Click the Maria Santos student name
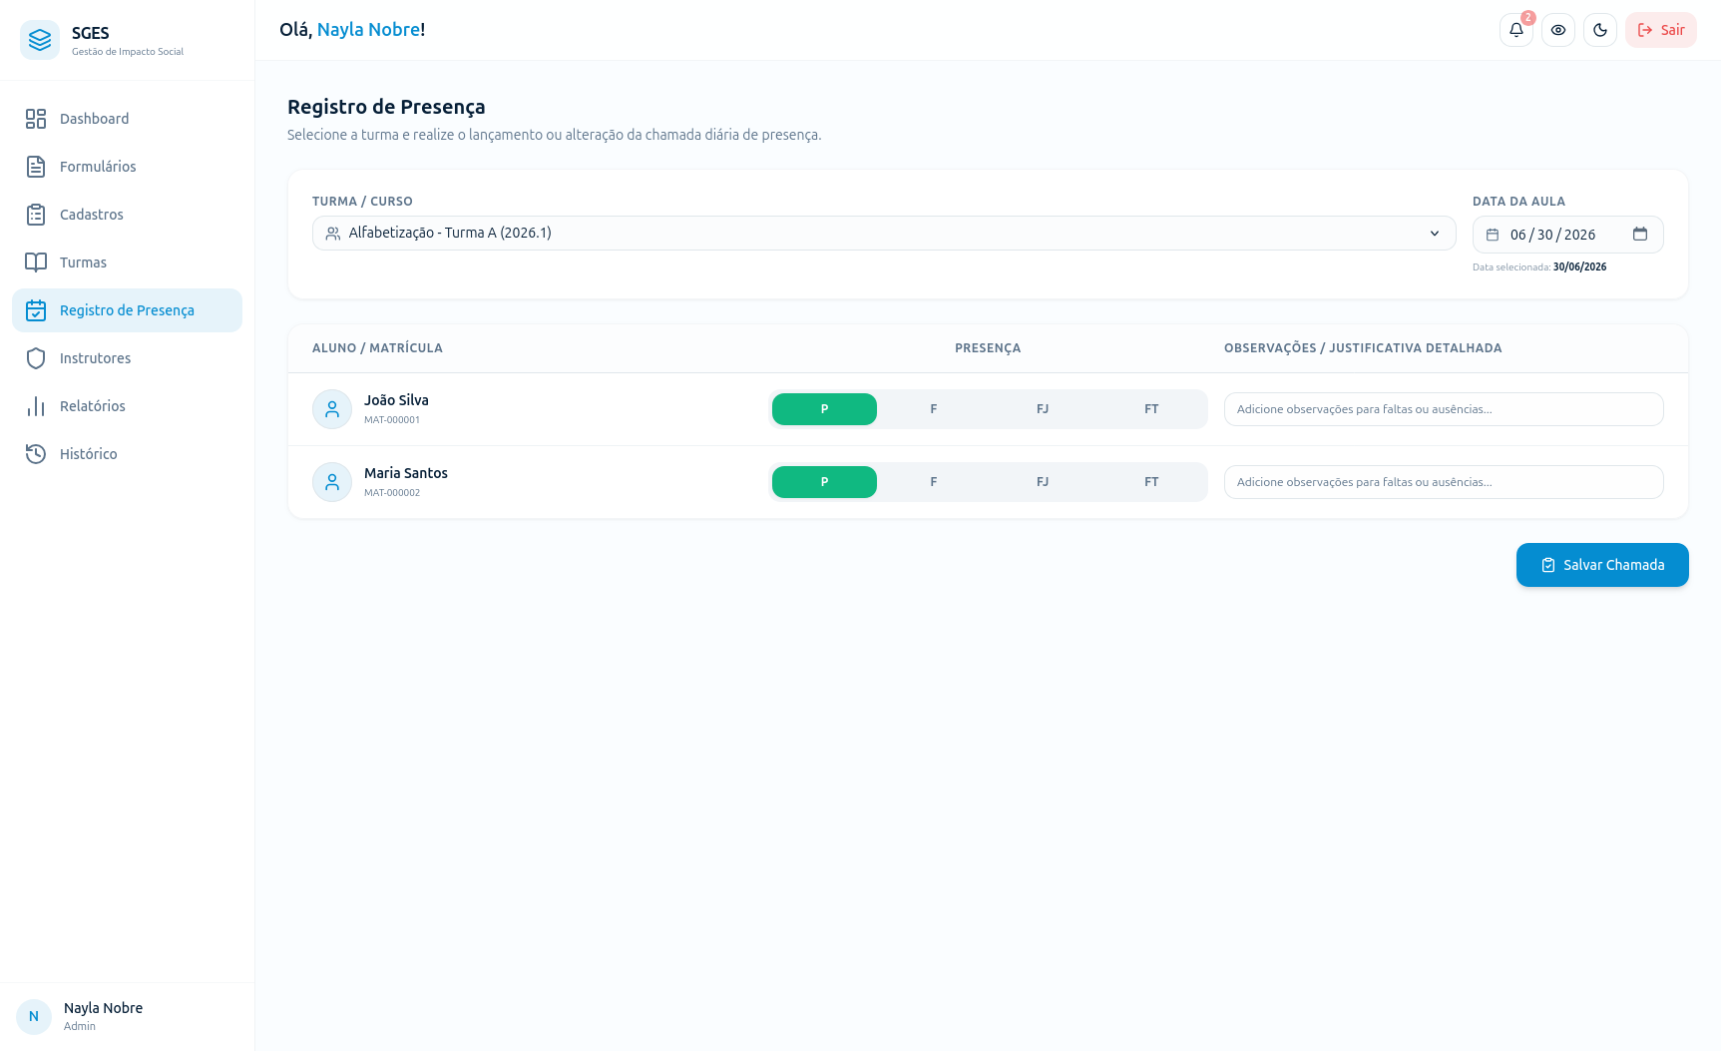The width and height of the screenshot is (1721, 1051). (x=406, y=473)
